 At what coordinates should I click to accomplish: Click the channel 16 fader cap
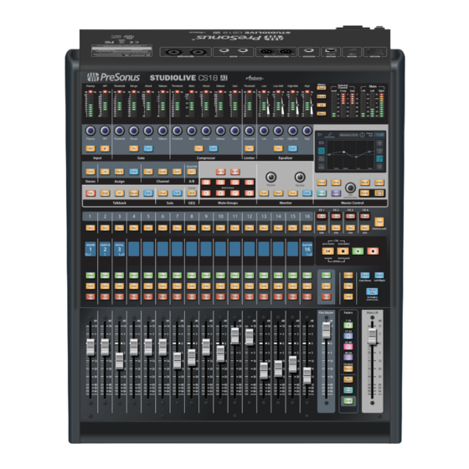coord(307,375)
